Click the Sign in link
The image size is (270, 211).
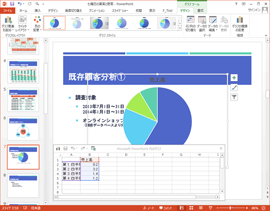click(254, 10)
